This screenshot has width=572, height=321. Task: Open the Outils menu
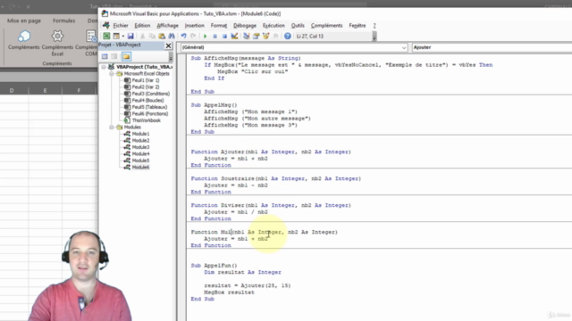click(x=298, y=26)
